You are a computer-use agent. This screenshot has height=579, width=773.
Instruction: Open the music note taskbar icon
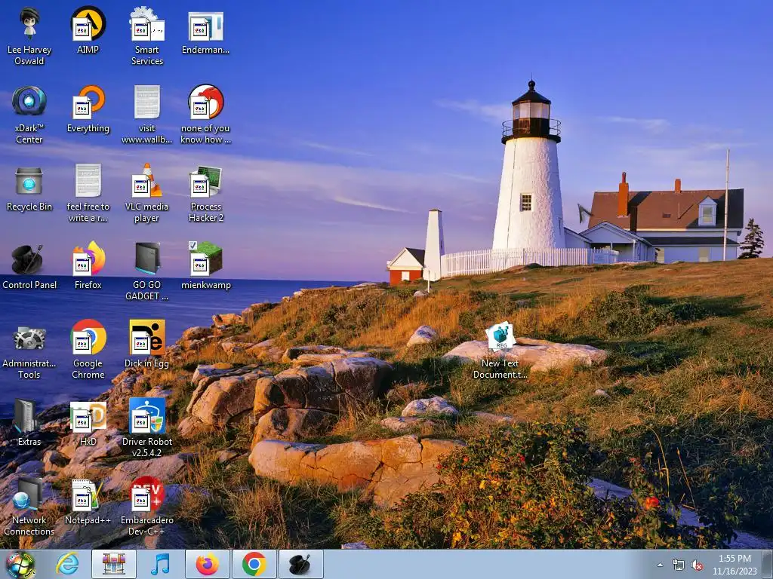click(x=160, y=564)
